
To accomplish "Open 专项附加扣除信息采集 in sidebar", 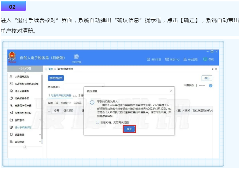I will click(24, 84).
